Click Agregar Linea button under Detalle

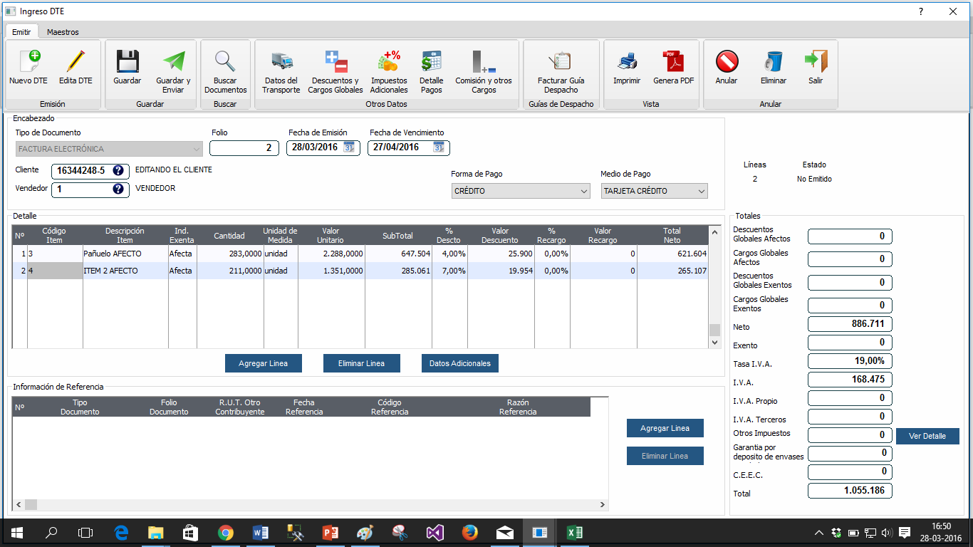(264, 363)
